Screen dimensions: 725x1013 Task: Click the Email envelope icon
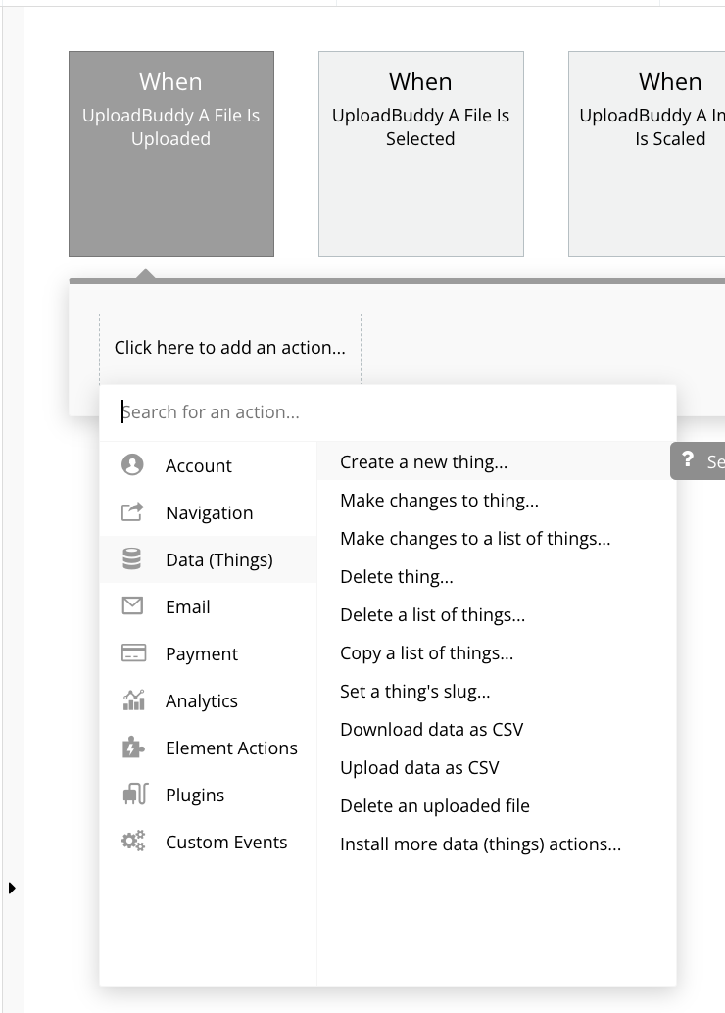[x=132, y=606]
